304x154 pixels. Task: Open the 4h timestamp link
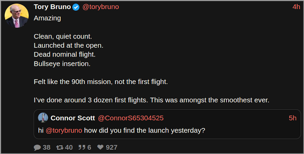tap(296, 7)
